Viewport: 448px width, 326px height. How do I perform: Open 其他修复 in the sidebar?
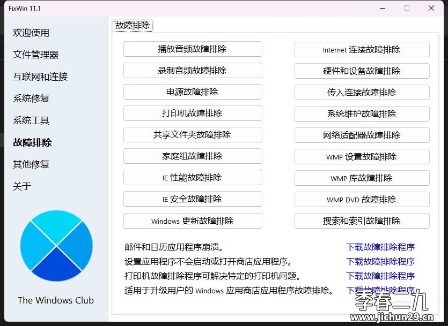tap(31, 164)
